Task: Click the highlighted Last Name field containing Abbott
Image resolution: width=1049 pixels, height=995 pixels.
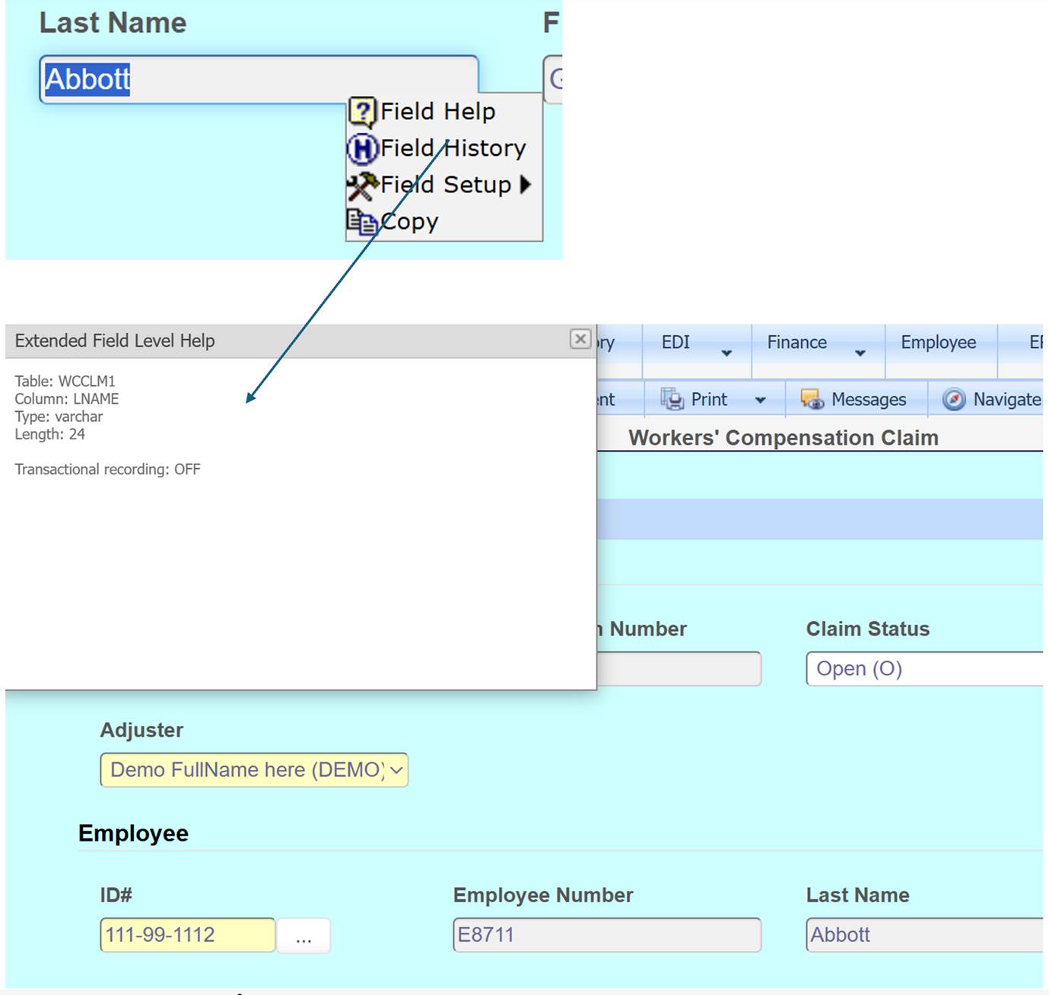Action: coord(259,79)
